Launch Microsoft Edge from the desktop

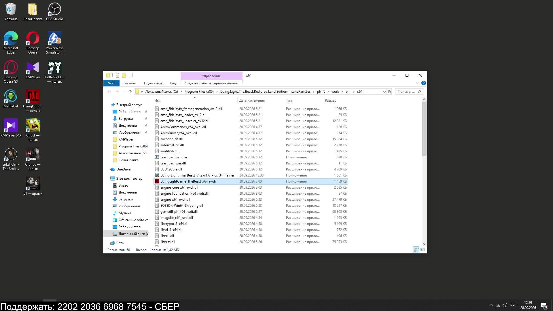pos(11,43)
